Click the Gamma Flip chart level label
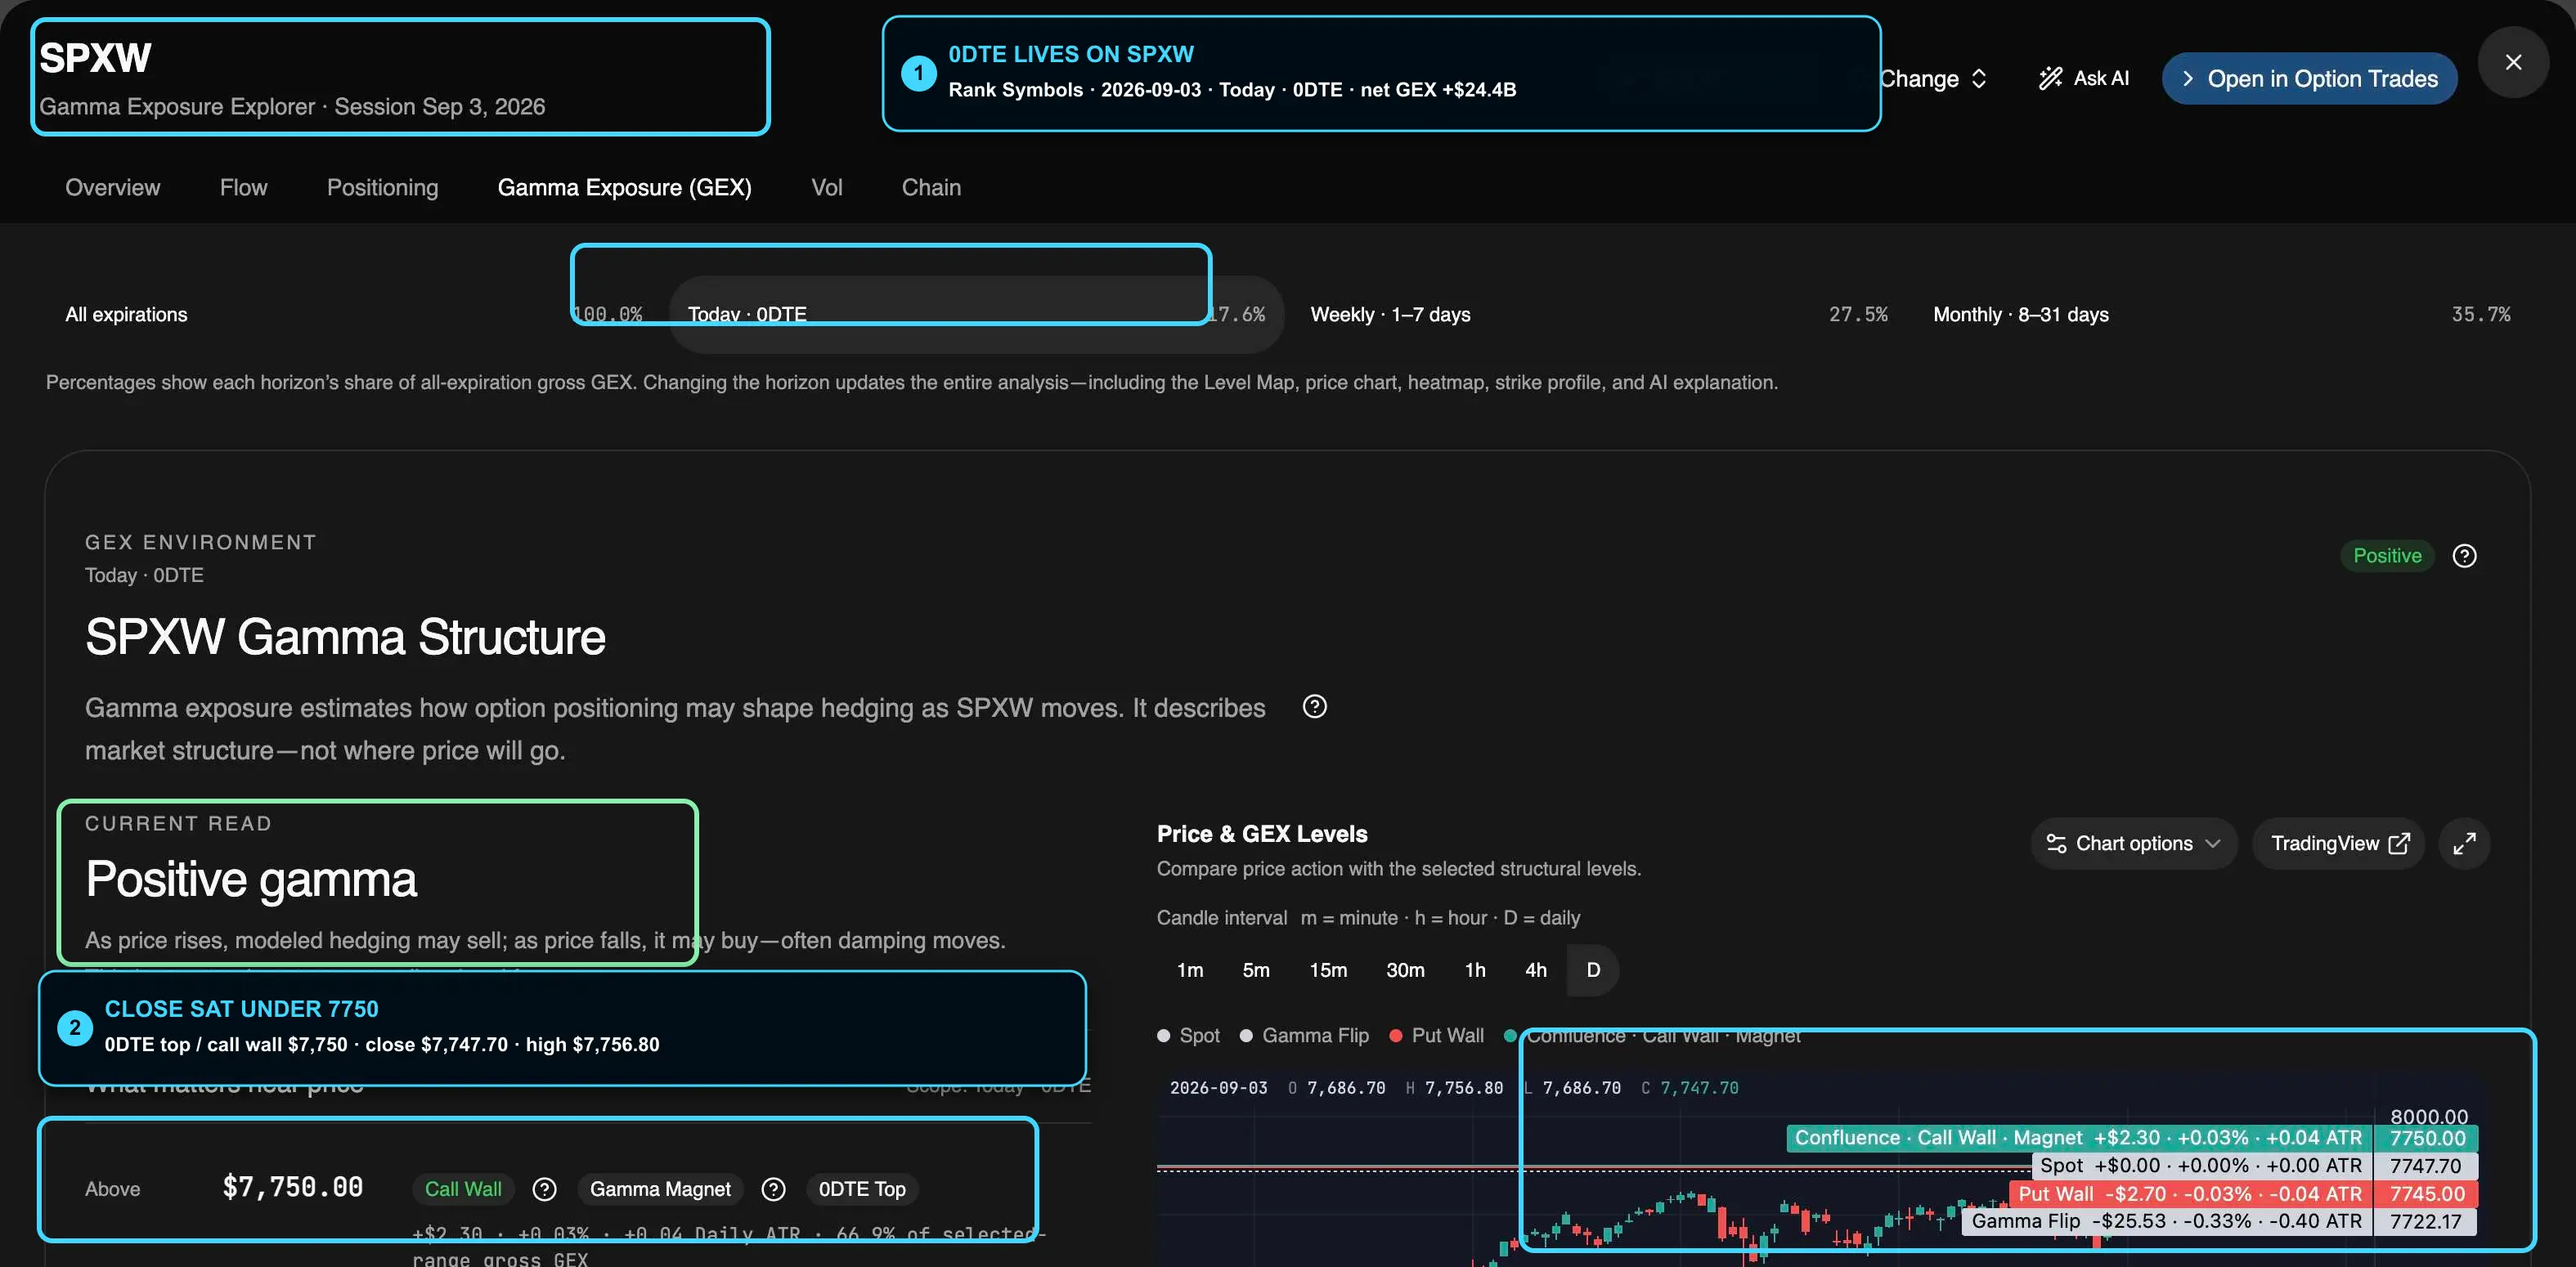 coord(2166,1221)
